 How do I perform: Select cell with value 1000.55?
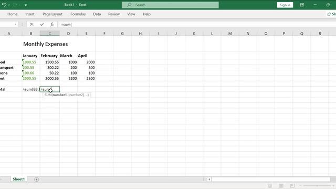pos(31,62)
